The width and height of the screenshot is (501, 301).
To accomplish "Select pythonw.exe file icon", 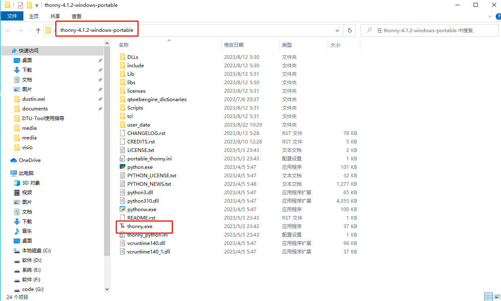I will click(123, 209).
